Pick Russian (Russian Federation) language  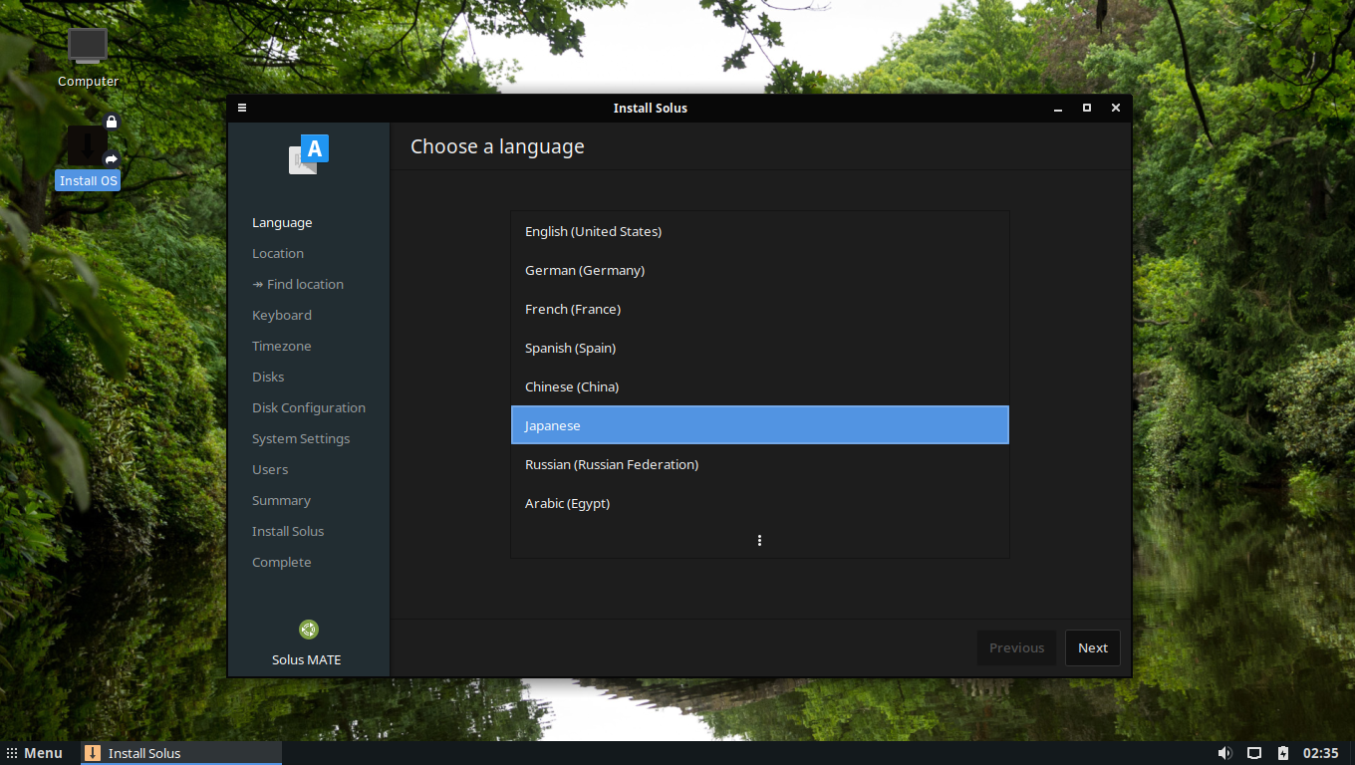click(760, 464)
